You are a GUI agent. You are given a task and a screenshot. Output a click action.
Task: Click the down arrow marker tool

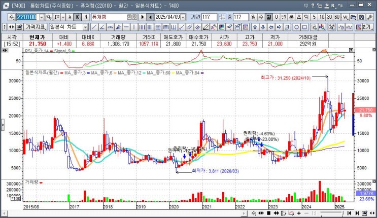point(263,27)
